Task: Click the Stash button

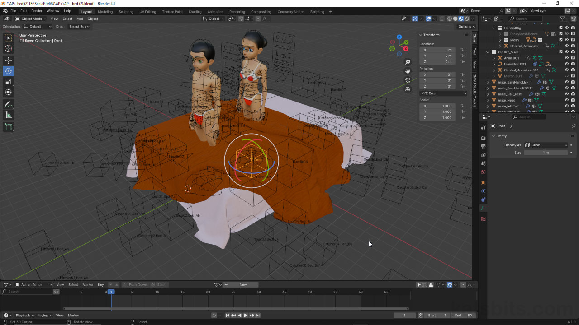Action: tap(159, 284)
